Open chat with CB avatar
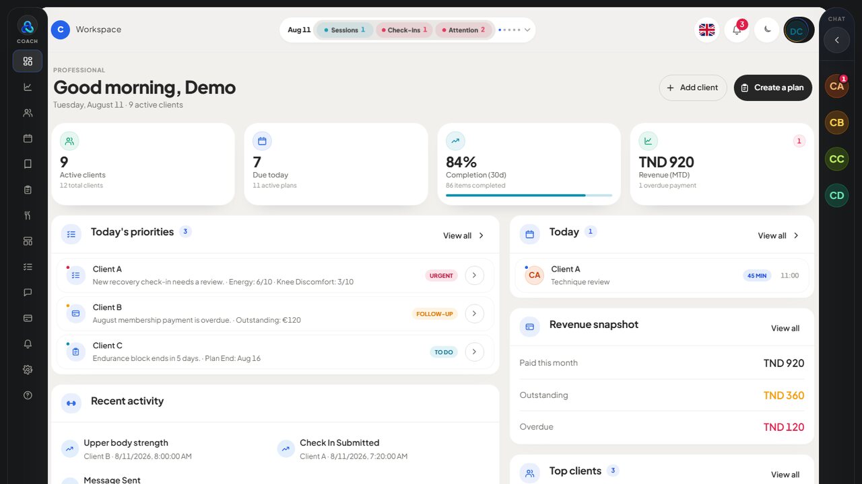Screen dimensions: 862x484 tap(837, 122)
